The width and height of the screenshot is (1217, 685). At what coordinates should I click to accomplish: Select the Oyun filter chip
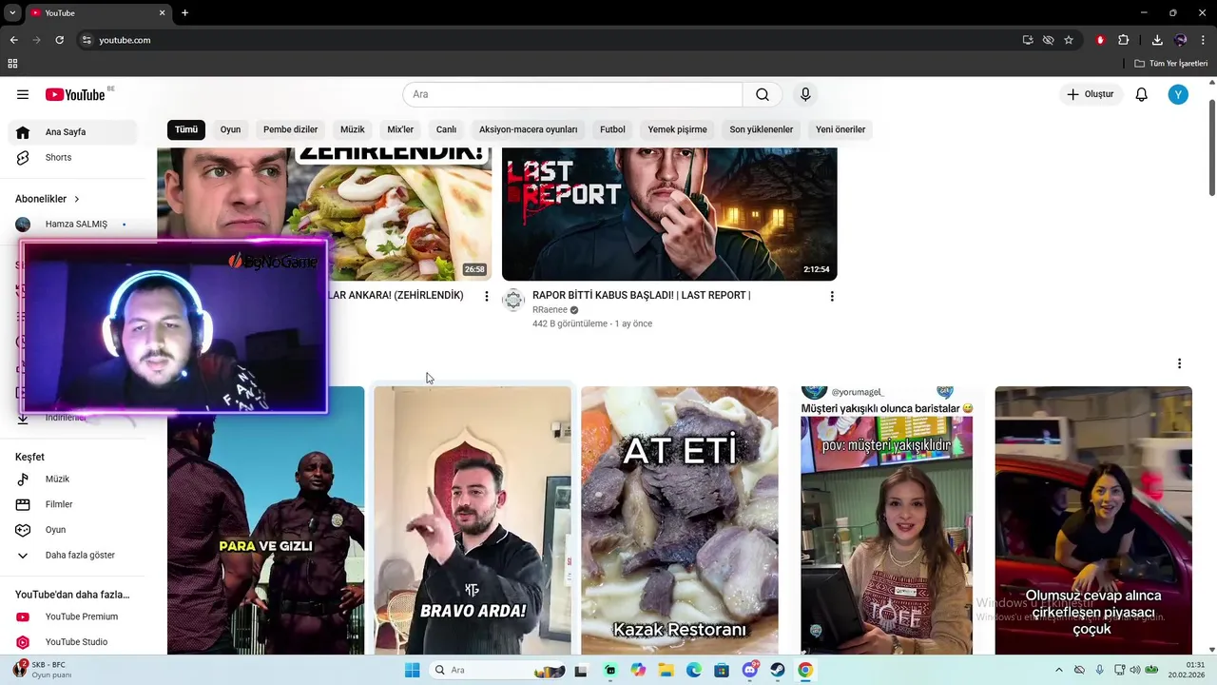click(230, 129)
